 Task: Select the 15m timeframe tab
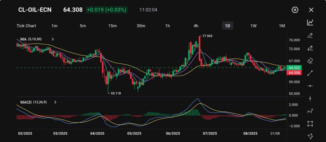tap(112, 26)
